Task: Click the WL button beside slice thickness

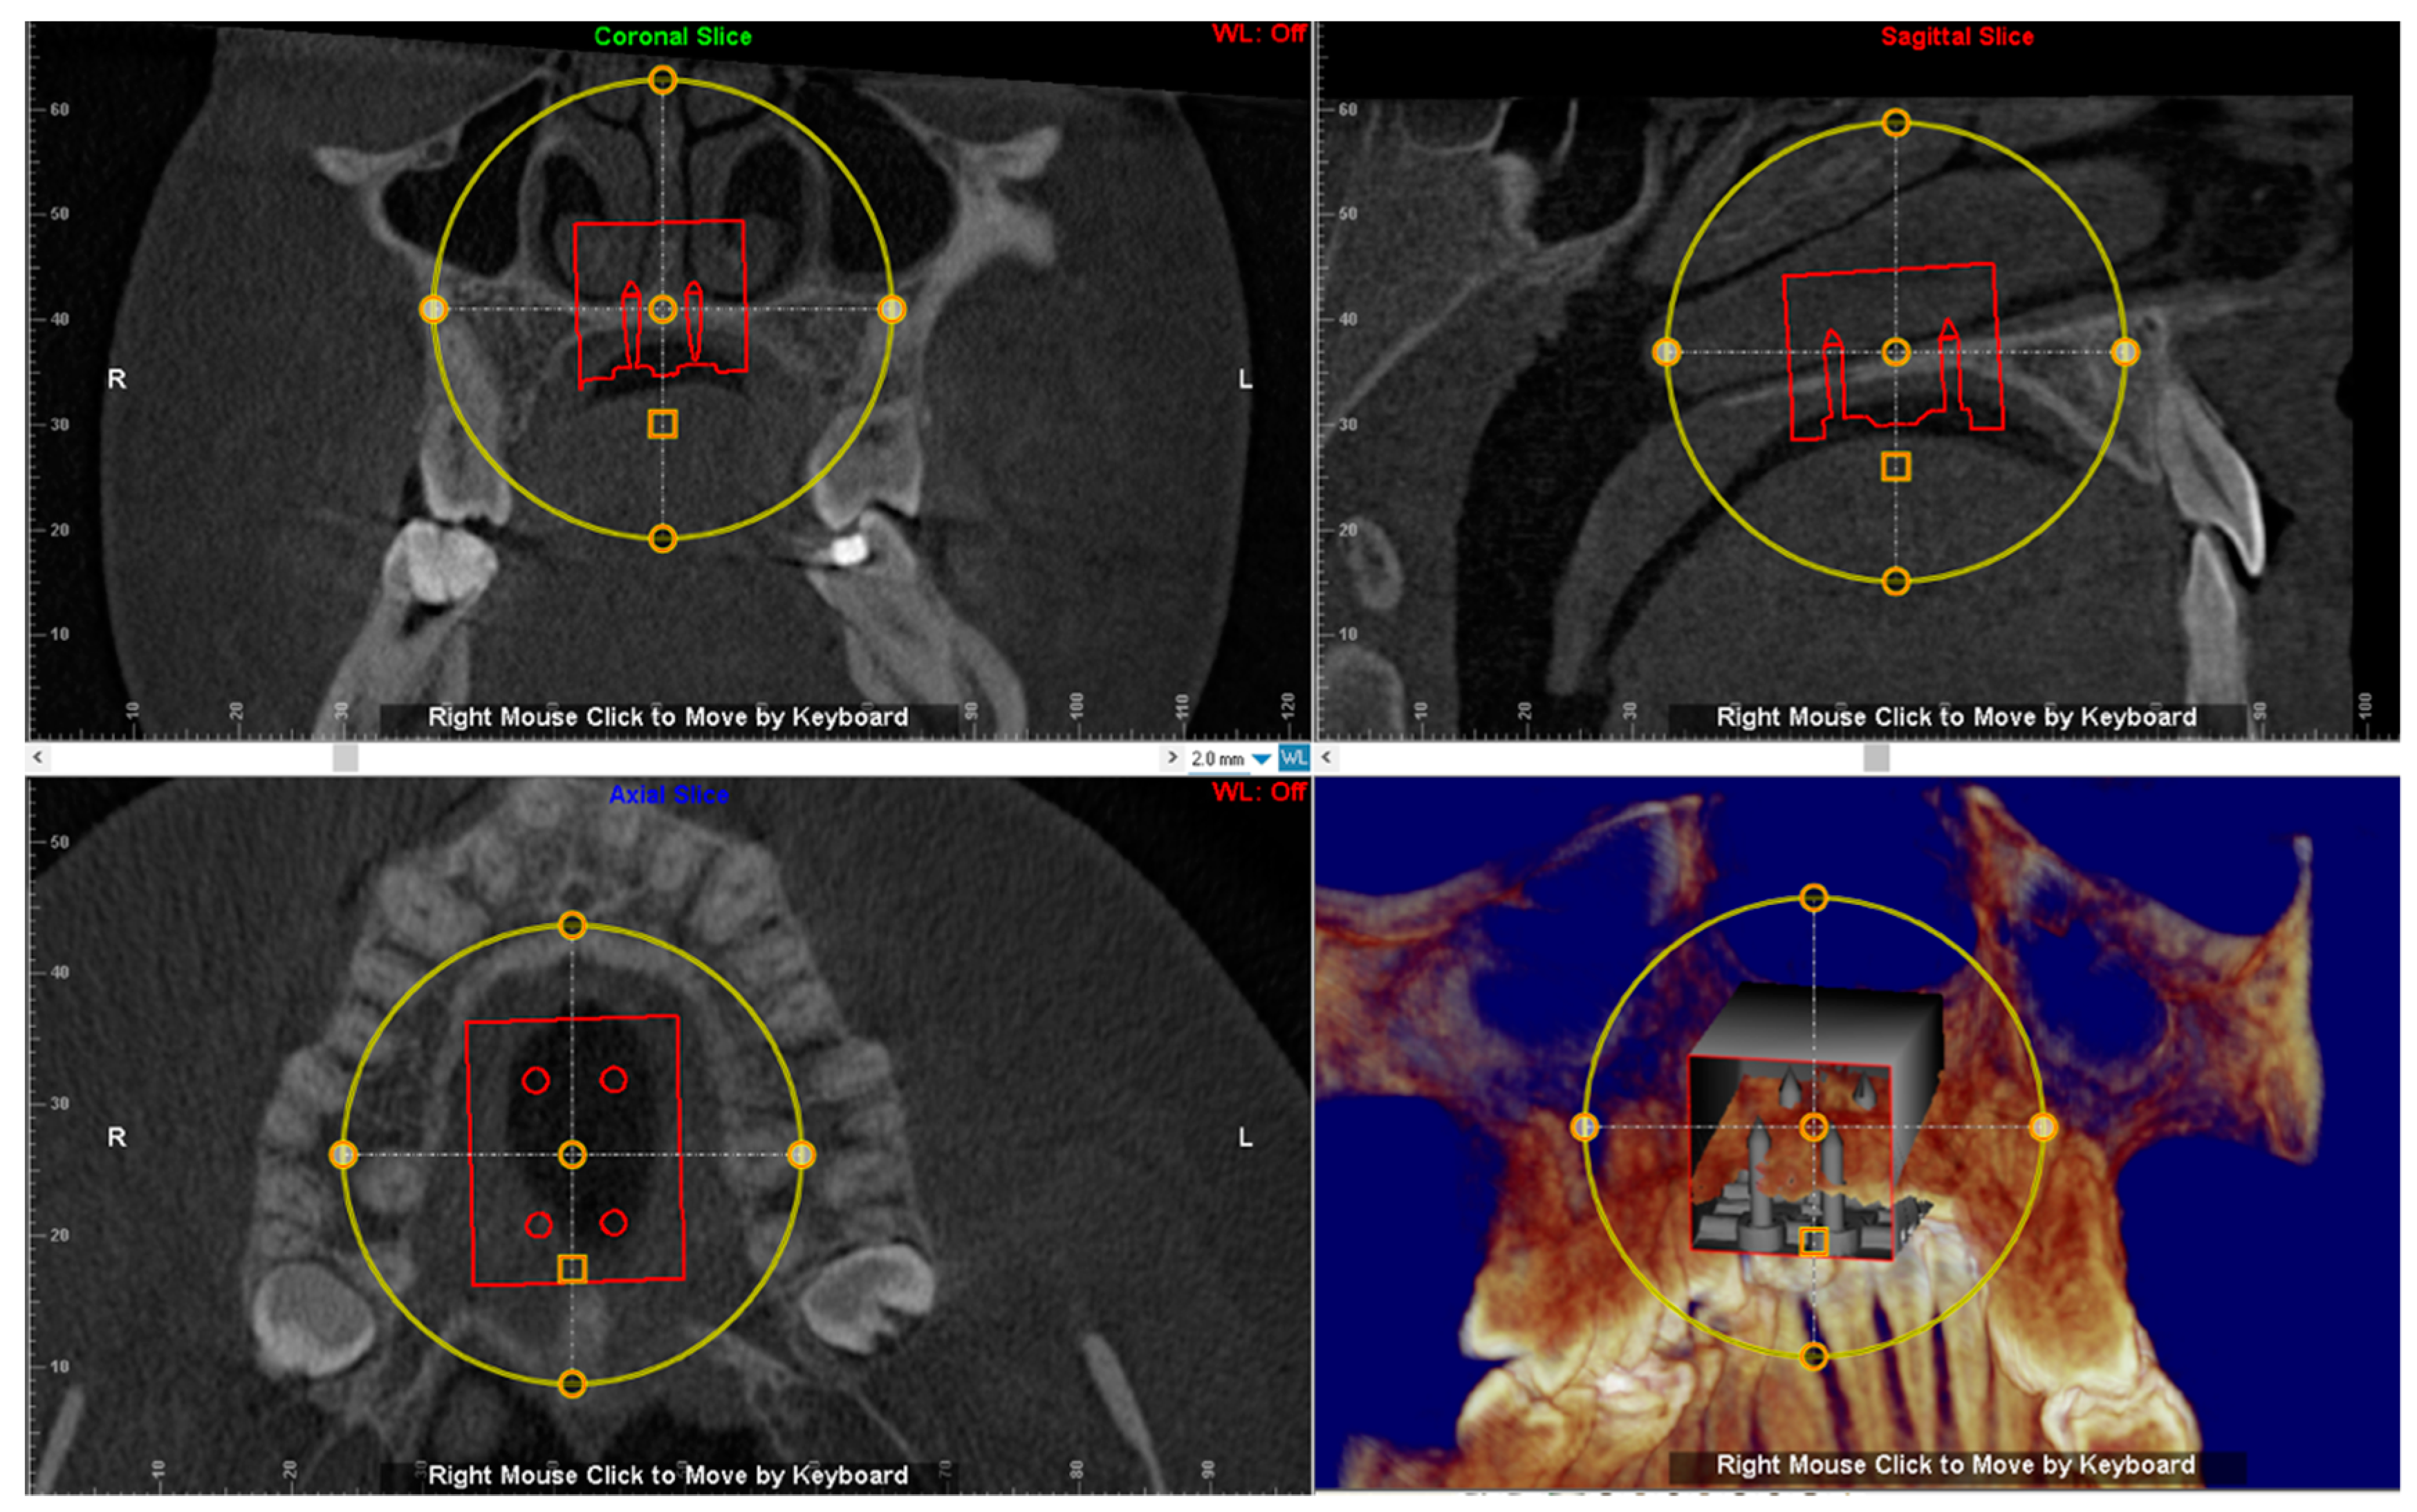Action: point(1293,758)
